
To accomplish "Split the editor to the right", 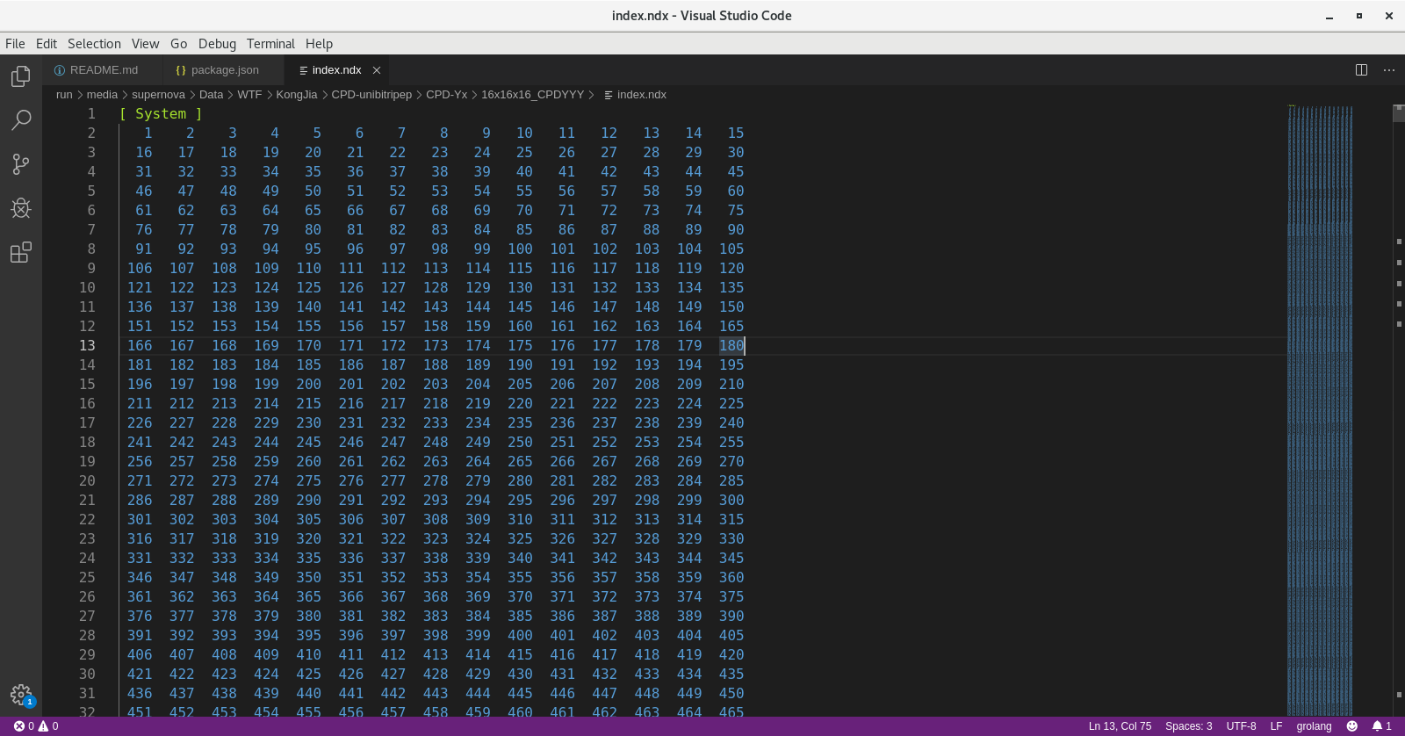I will pos(1361,69).
